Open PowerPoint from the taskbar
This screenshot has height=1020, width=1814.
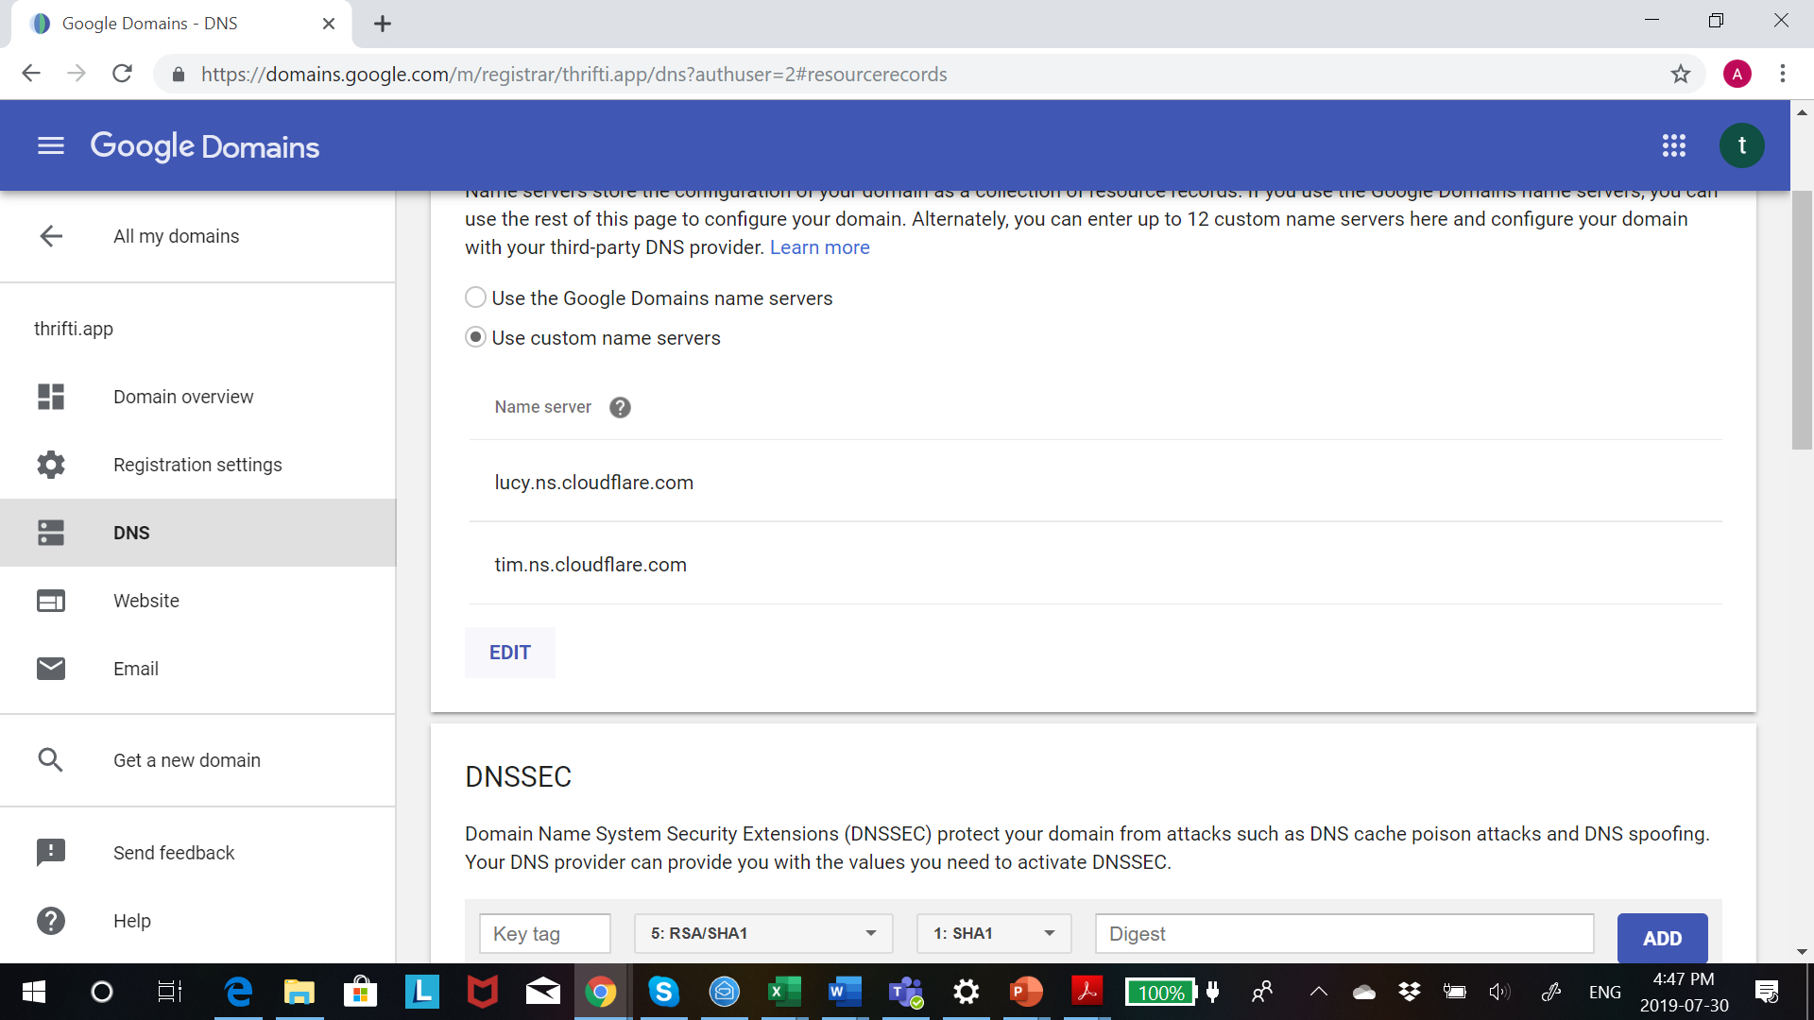[1026, 992]
